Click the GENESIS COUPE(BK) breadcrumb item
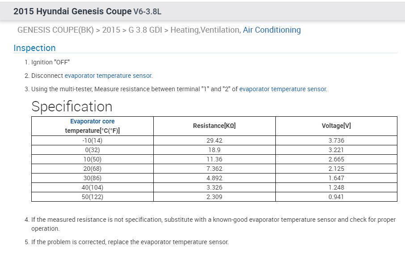This screenshot has height=254, width=405. (x=55, y=30)
